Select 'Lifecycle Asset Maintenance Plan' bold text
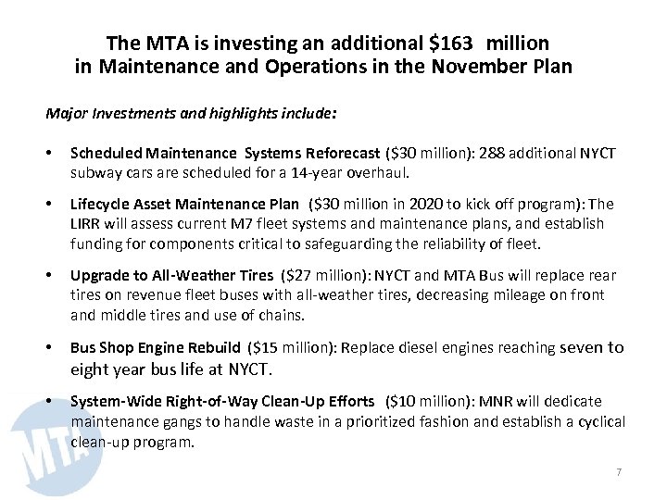This screenshot has height=500, width=667. coord(185,205)
